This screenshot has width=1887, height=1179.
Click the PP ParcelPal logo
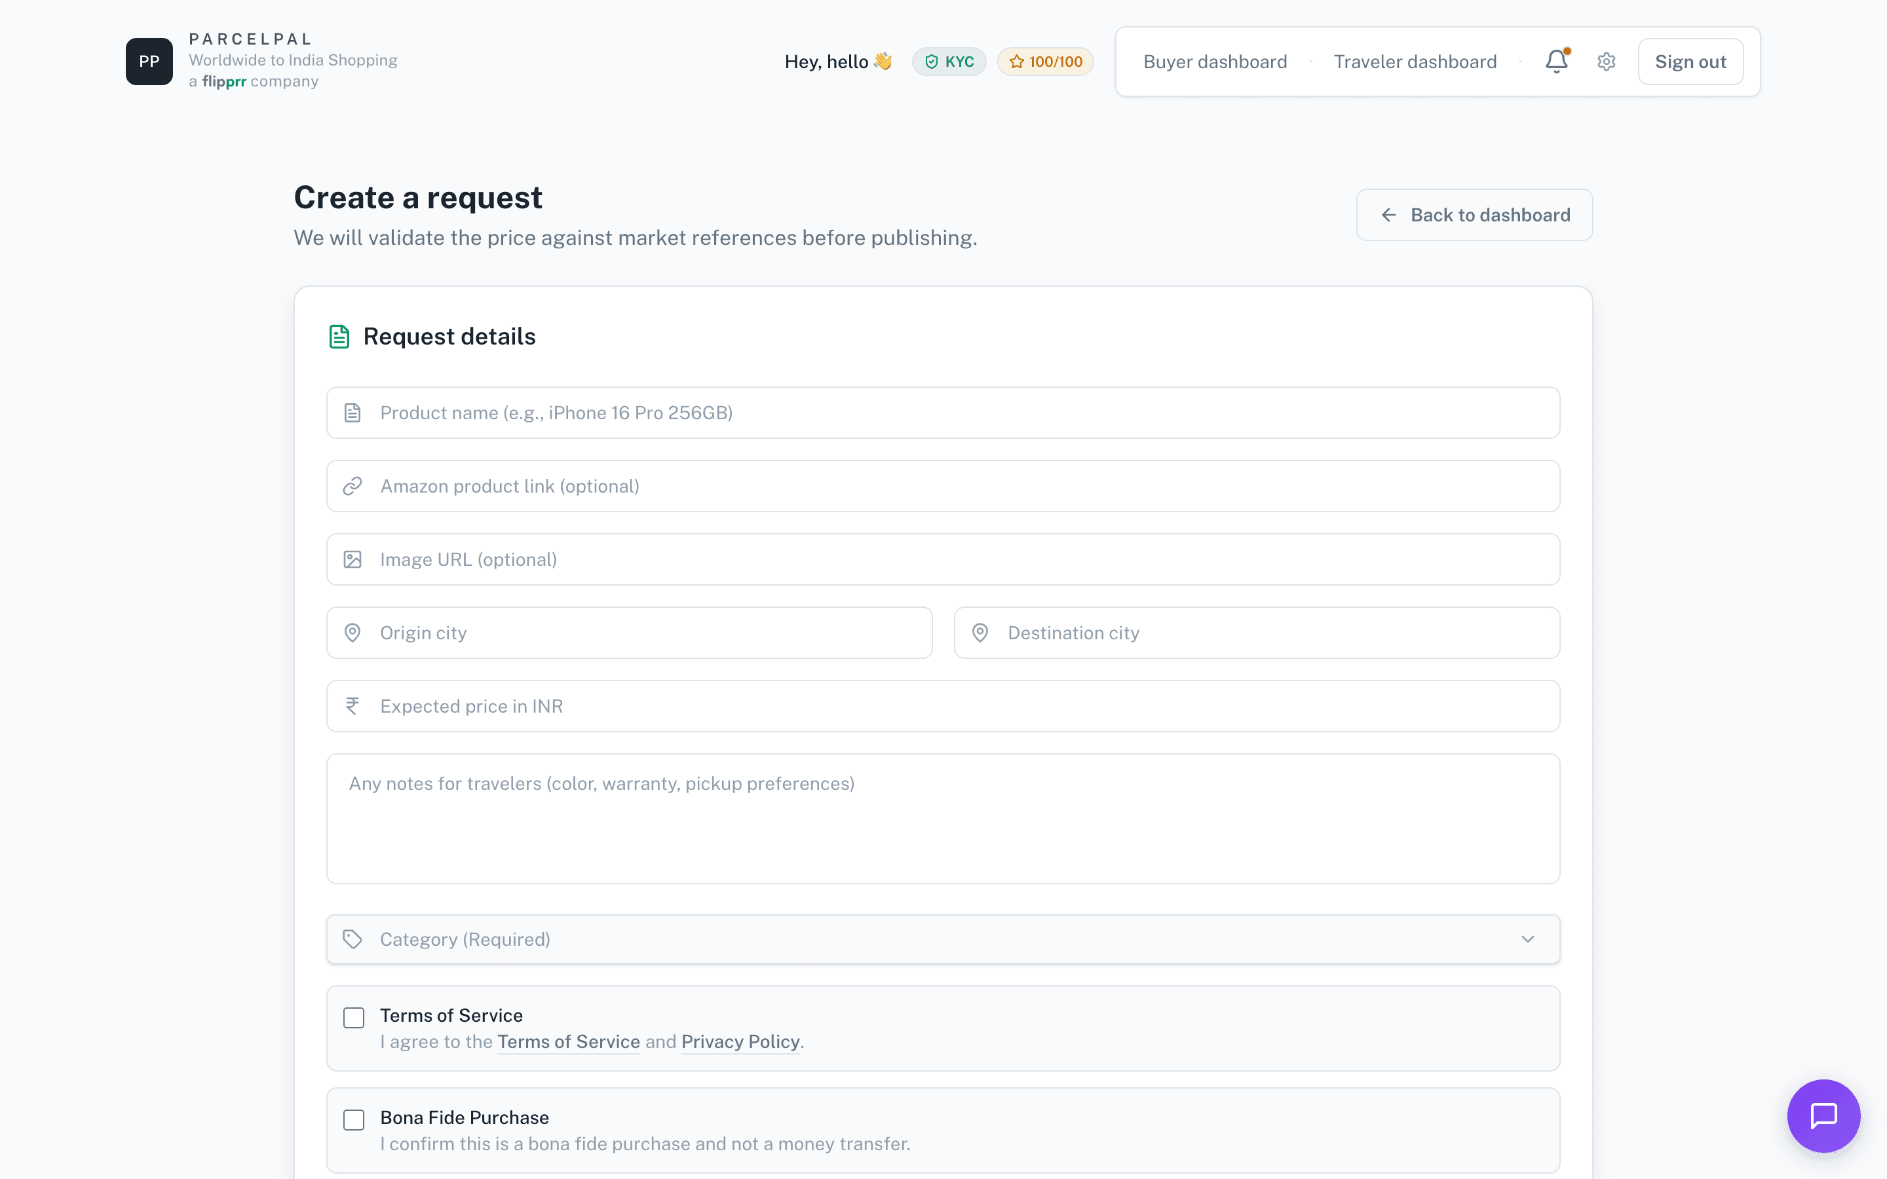point(149,62)
